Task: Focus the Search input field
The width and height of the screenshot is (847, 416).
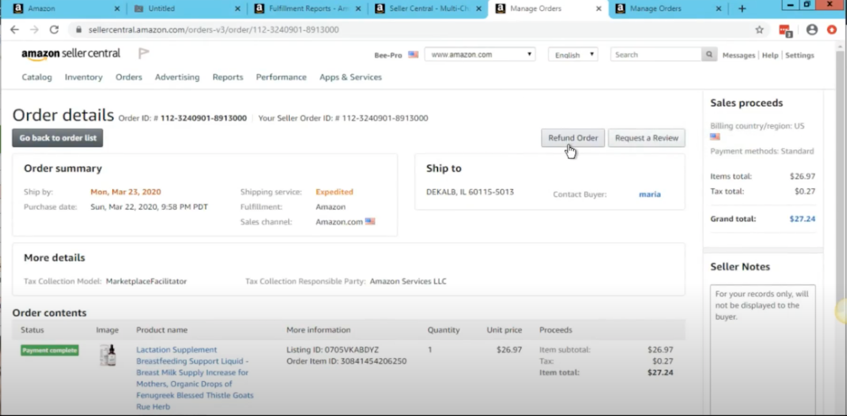Action: [x=656, y=55]
